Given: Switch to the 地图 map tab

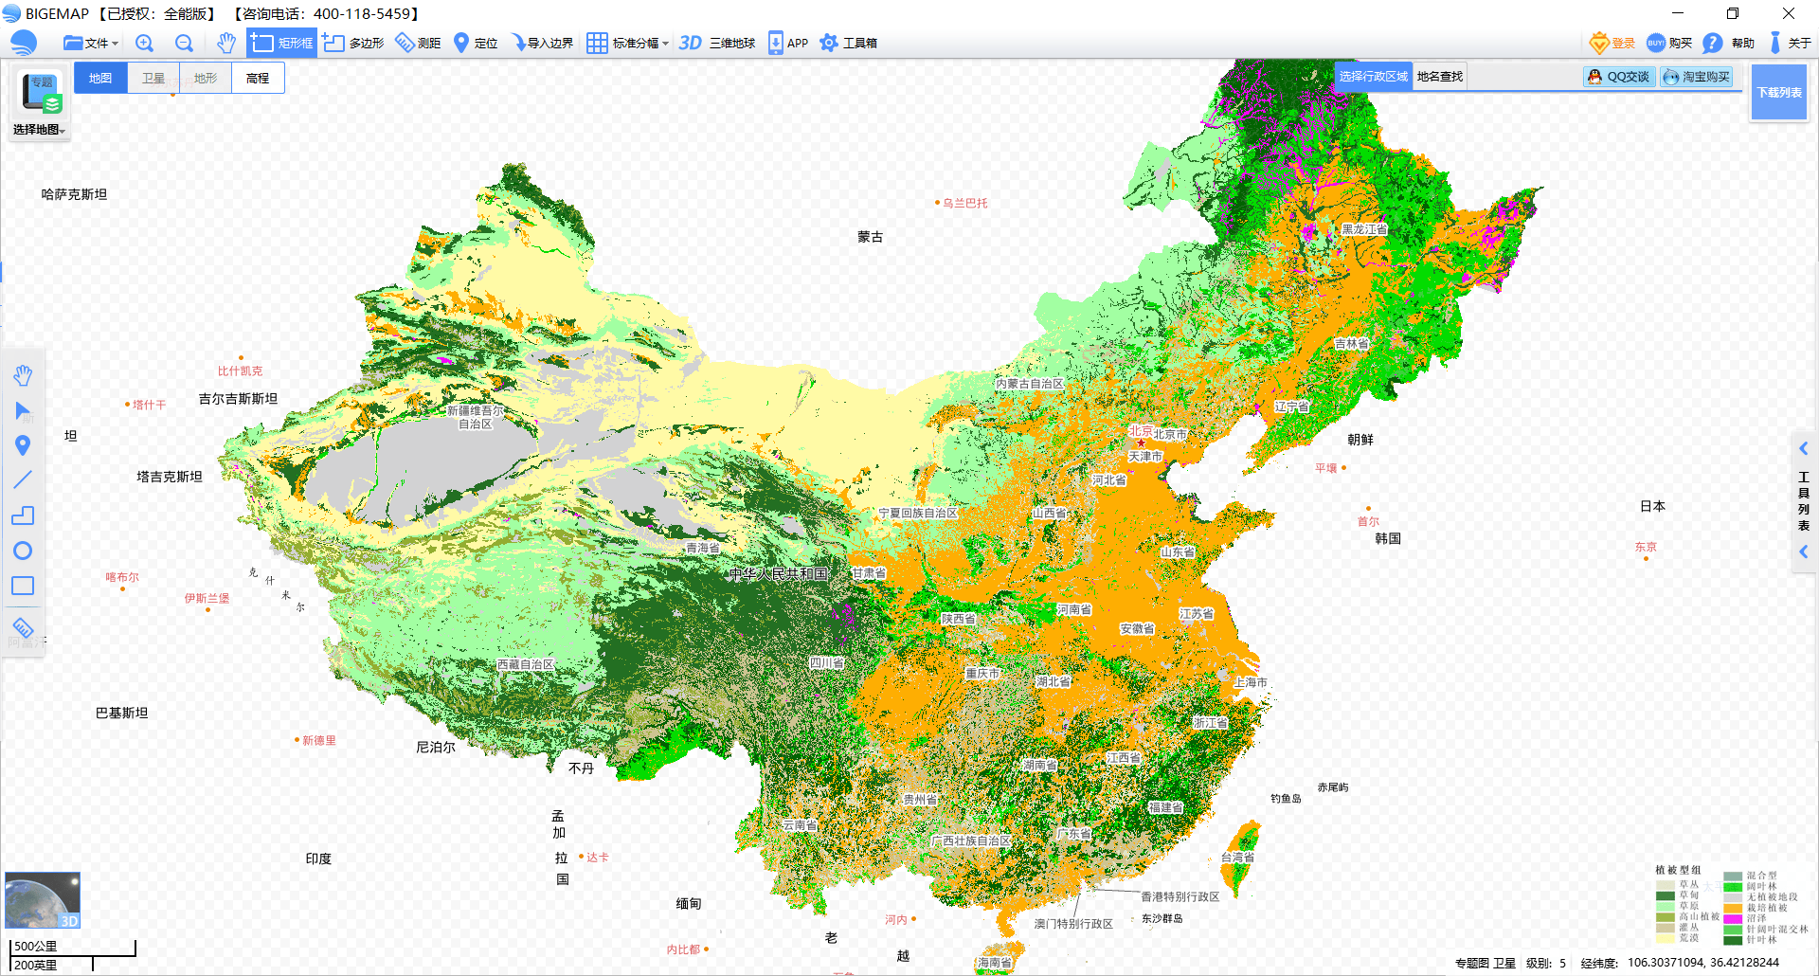Looking at the screenshot, I should coord(100,78).
